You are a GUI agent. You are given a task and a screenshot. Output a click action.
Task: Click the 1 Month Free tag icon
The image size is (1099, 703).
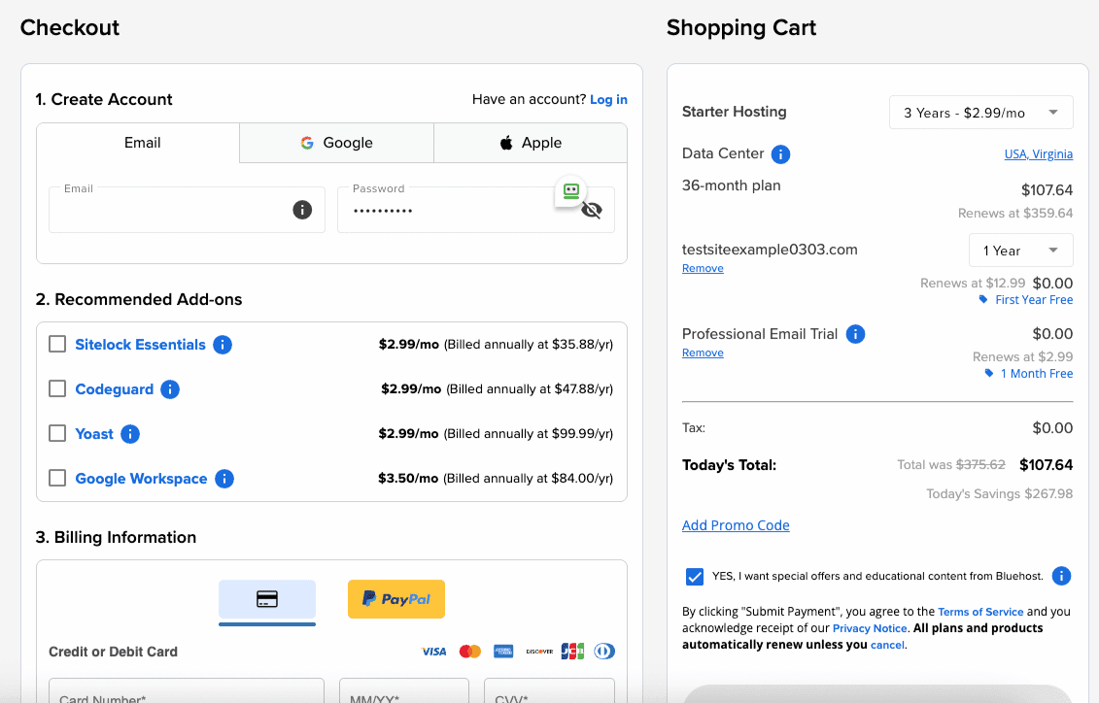pyautogui.click(x=988, y=373)
